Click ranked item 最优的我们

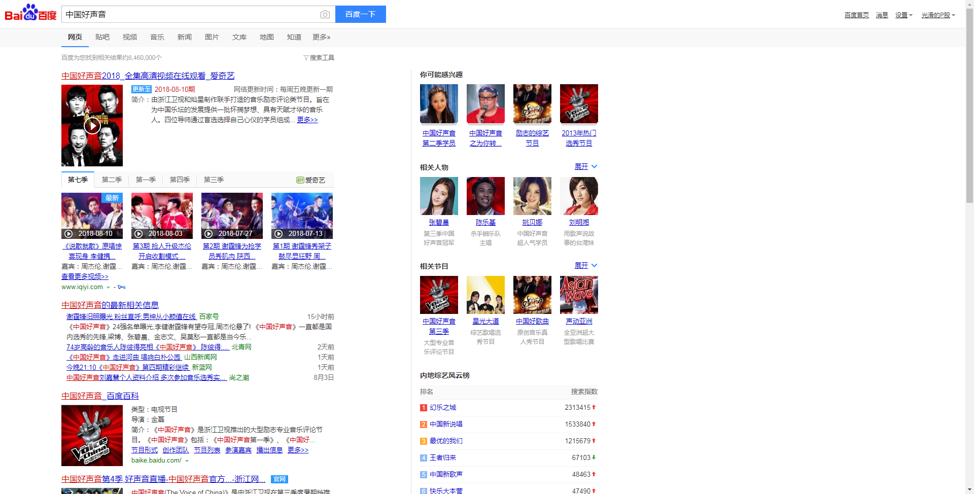click(x=446, y=441)
